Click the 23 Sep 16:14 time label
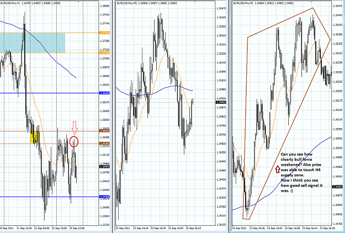345x233 pixels. [x=310, y=228]
